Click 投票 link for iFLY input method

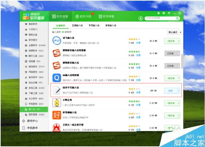click(138, 43)
